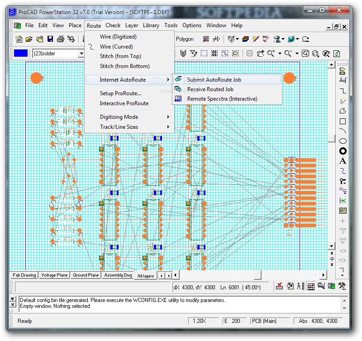The image size is (362, 341).
Task: Click the Polygon toolbar label
Action: pos(185,39)
